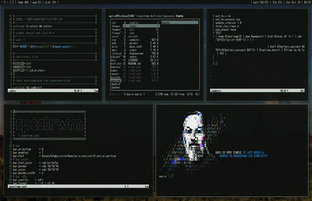
Task: Select the .keys.conf file in ranger
Action: 141,47
